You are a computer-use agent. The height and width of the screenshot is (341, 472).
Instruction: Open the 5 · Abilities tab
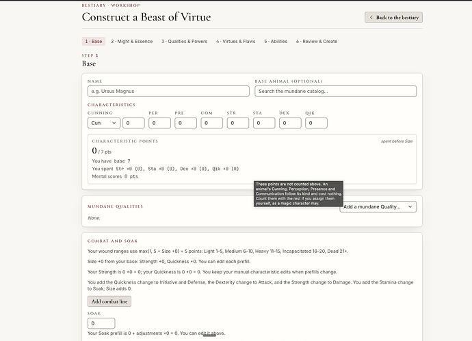pyautogui.click(x=276, y=41)
